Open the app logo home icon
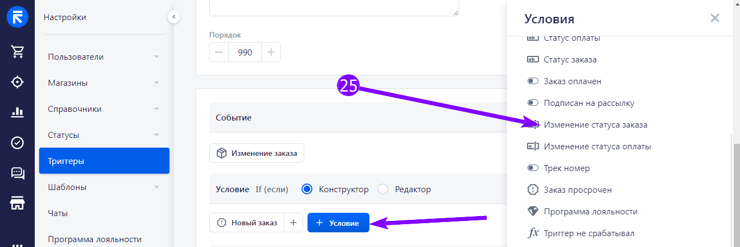Screen dimensions: 740x247 [17, 17]
